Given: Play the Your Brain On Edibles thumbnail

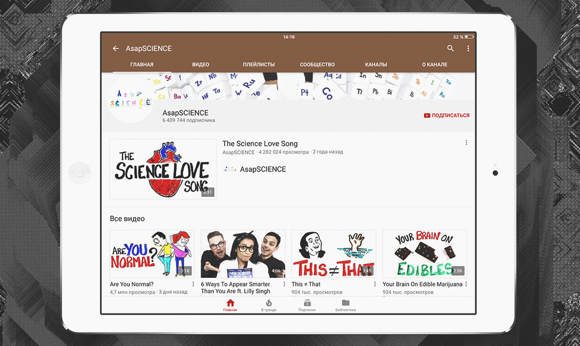Looking at the screenshot, I should (425, 254).
